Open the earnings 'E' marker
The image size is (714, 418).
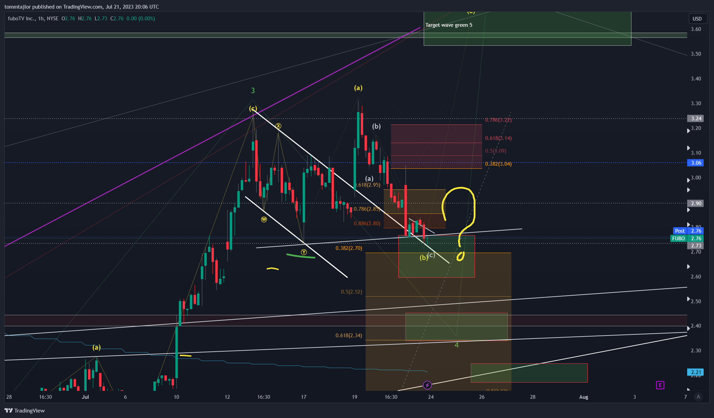[660, 385]
